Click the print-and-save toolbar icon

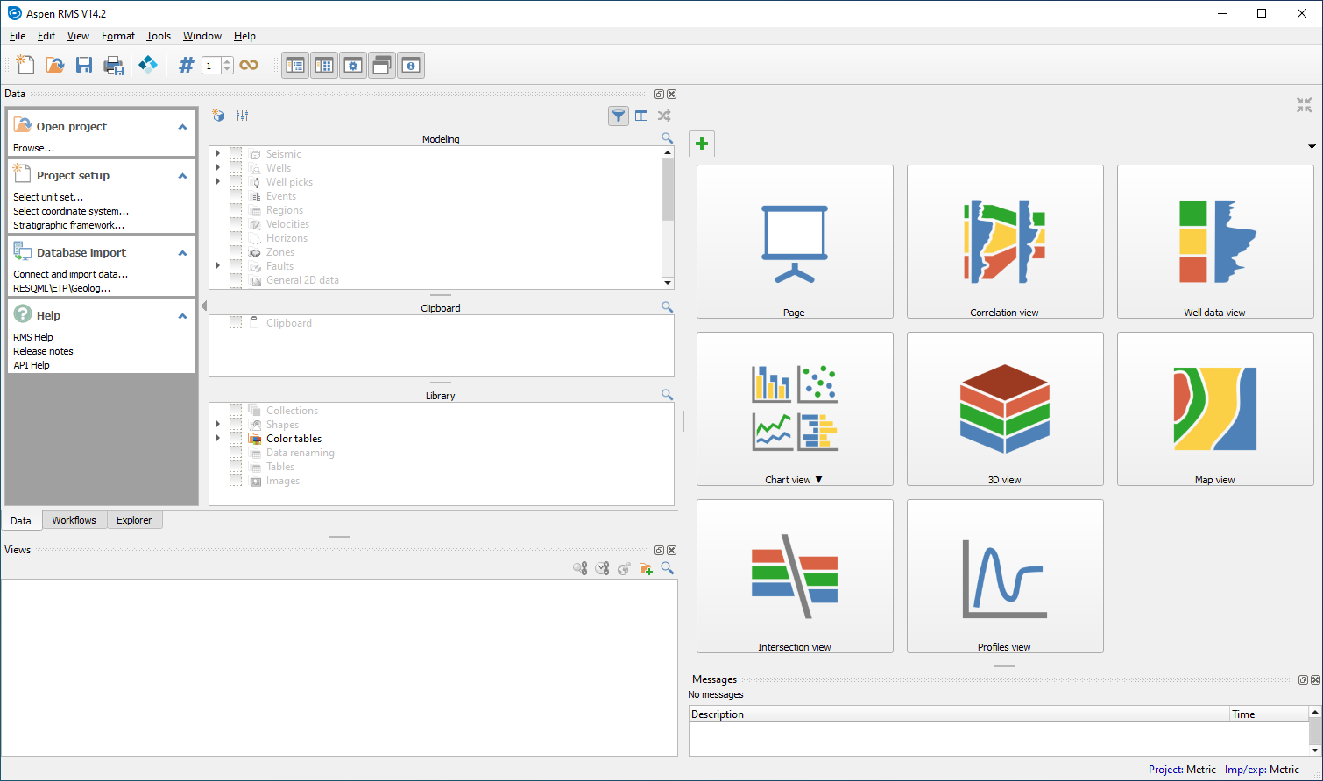coord(113,65)
